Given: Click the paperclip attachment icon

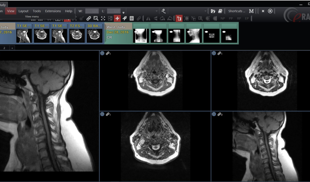Looking at the screenshot, I should (139, 19).
